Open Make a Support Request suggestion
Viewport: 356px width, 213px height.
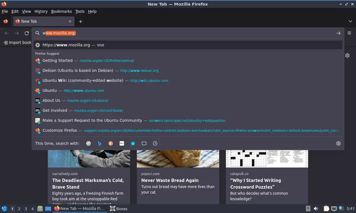(188, 120)
